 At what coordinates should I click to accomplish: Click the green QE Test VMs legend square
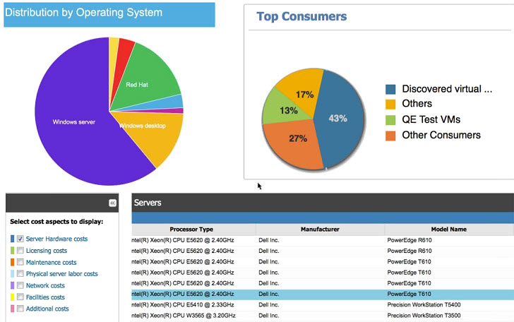tap(390, 120)
